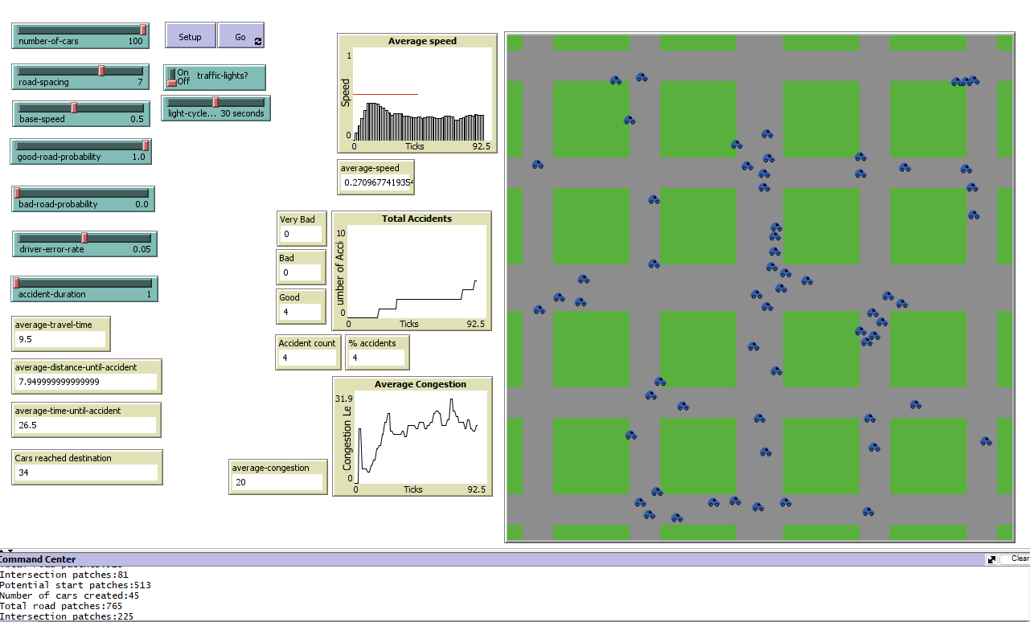Click the number-of-cars slider handle
This screenshot has height=622, width=1030.
pyautogui.click(x=143, y=30)
